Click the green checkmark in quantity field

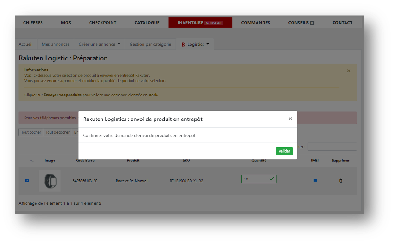pos(271,179)
